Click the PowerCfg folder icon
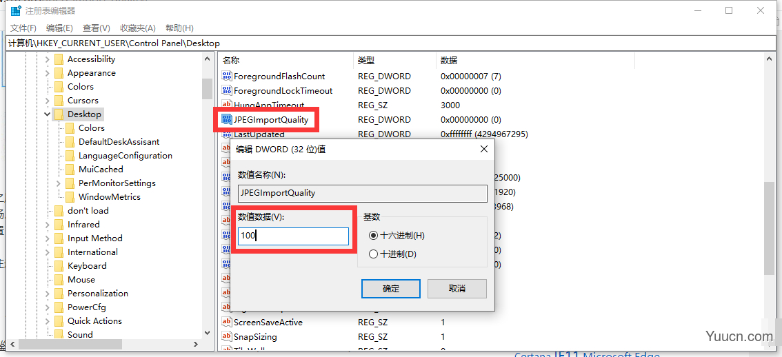 [59, 307]
